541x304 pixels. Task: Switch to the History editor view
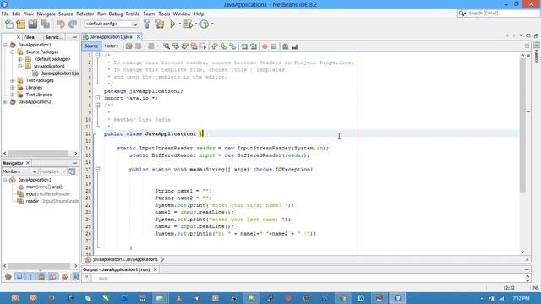click(111, 46)
